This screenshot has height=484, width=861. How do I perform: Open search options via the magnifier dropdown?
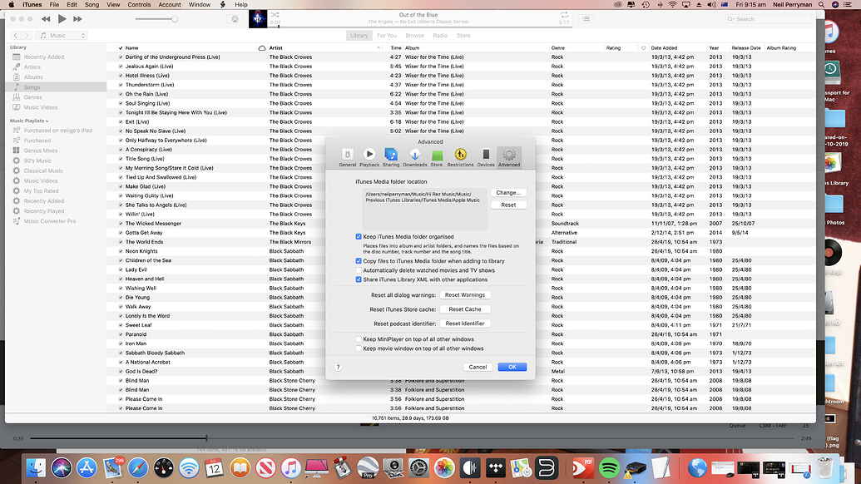coord(730,18)
